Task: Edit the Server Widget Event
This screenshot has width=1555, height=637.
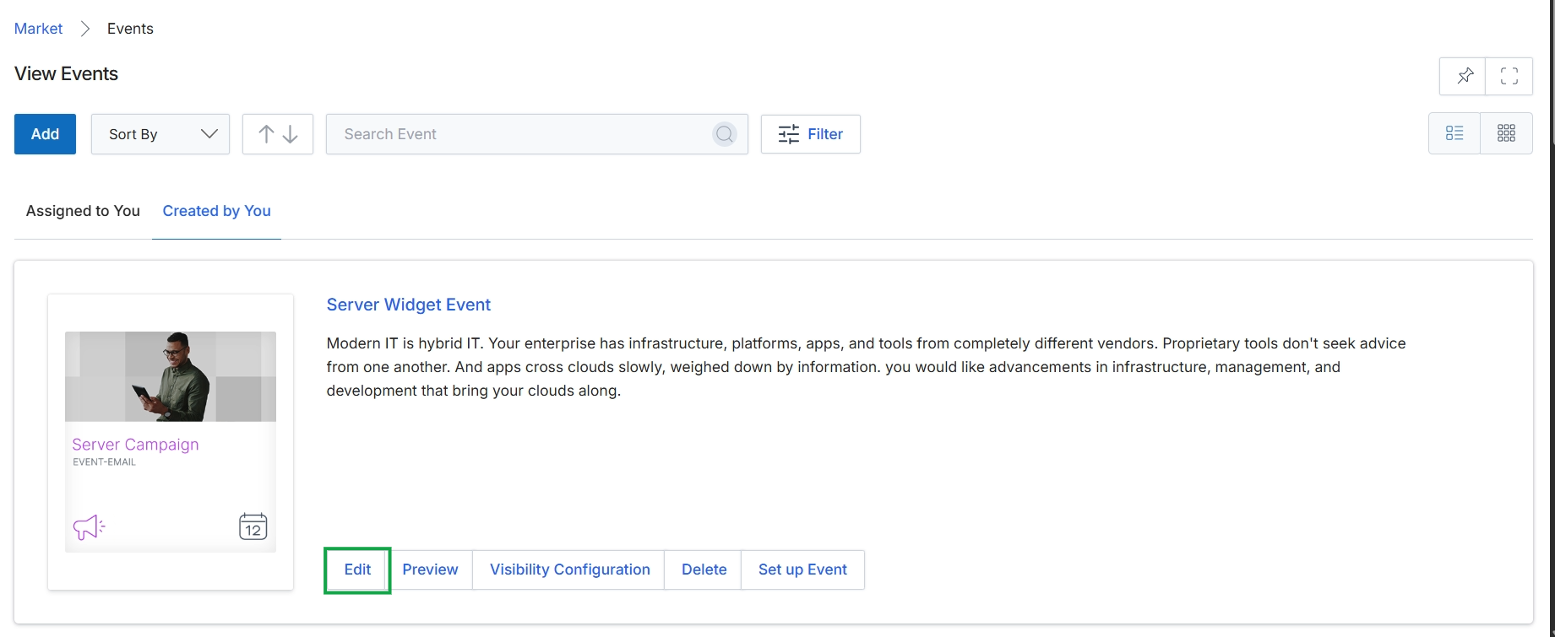Action: [357, 570]
